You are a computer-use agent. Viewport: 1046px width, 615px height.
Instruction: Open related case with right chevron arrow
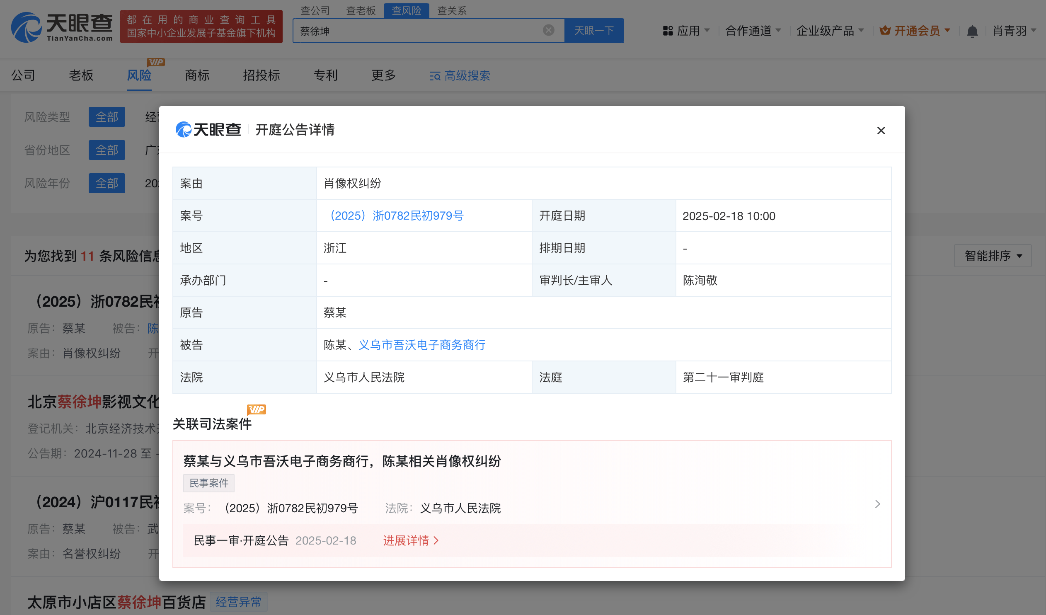(877, 504)
